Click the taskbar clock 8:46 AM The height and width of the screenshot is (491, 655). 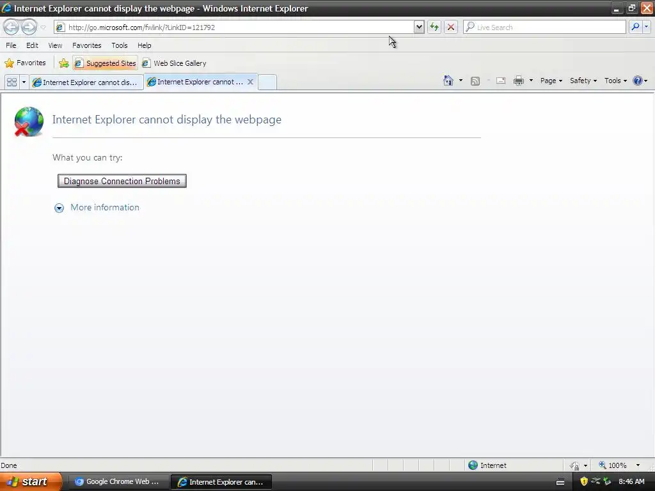[631, 481]
